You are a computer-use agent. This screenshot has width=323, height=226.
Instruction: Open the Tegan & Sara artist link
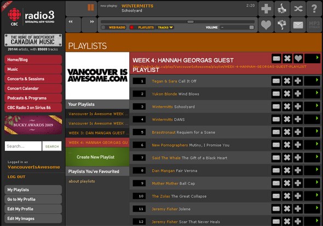pyautogui.click(x=164, y=81)
